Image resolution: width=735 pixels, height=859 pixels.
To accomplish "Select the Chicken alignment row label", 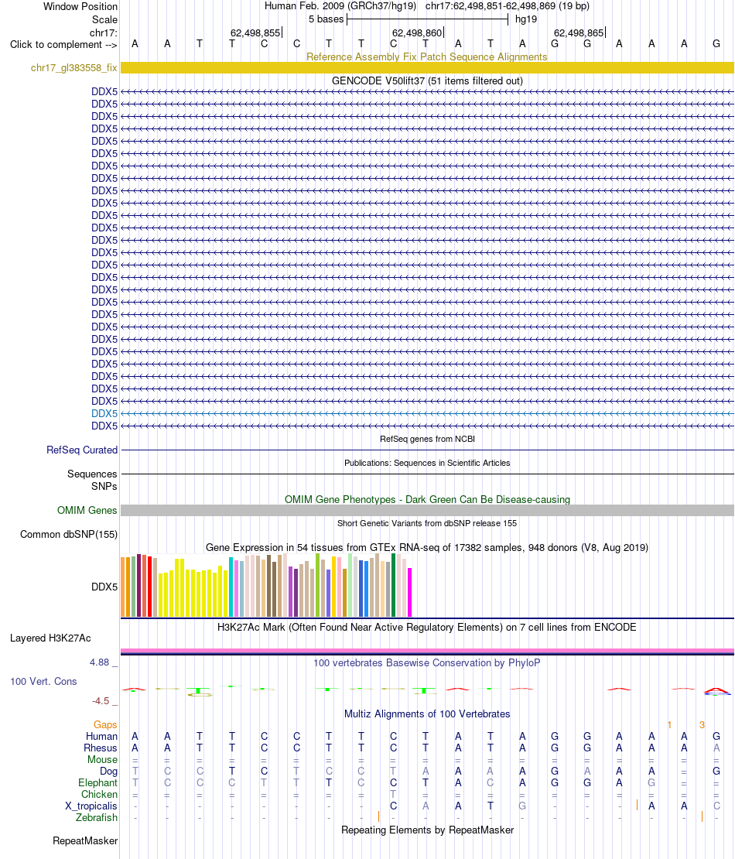I will pos(99,794).
